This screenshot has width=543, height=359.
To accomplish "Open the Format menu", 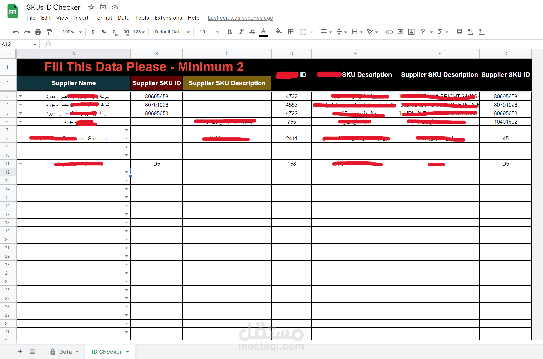I will [103, 18].
